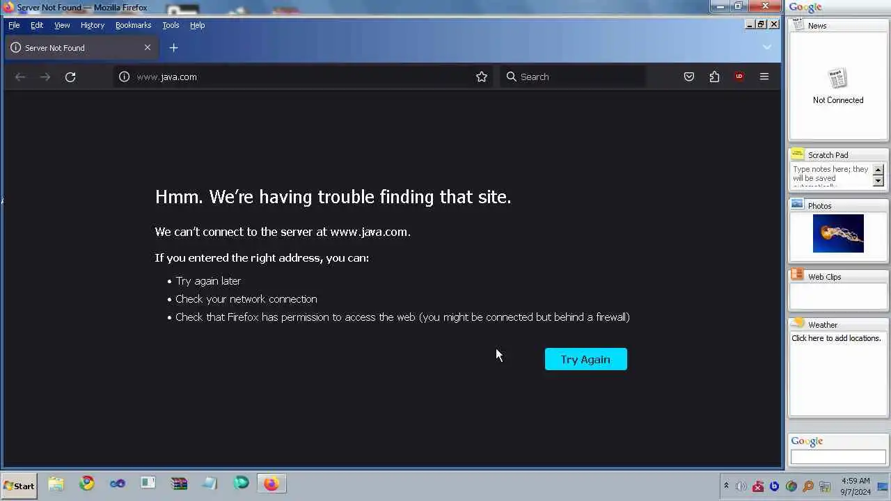This screenshot has width=891, height=501.
Task: Show hidden tray icons chevron
Action: click(x=726, y=486)
